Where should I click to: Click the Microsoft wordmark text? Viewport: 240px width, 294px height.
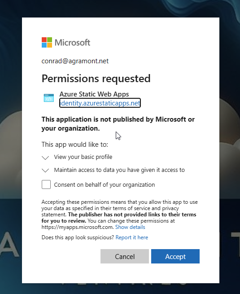click(72, 43)
